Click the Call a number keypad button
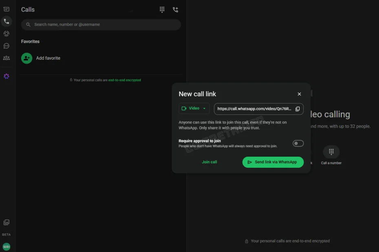Viewport: 379px width, 252px height. 331,152
